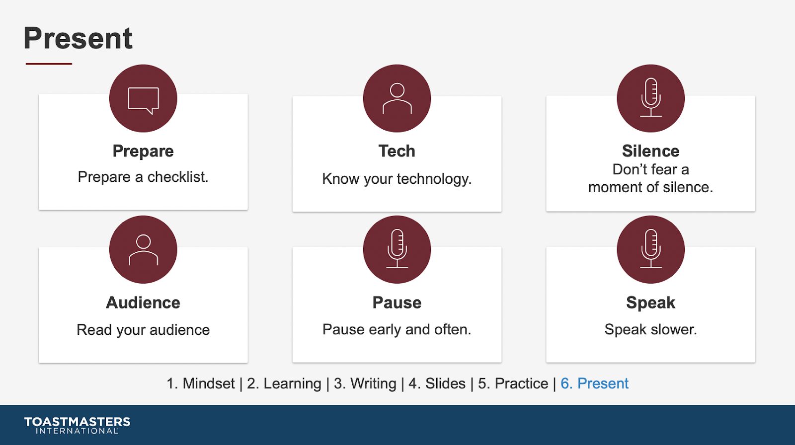
Task: Click the 'Prepare a checklist.' text
Action: (x=143, y=177)
